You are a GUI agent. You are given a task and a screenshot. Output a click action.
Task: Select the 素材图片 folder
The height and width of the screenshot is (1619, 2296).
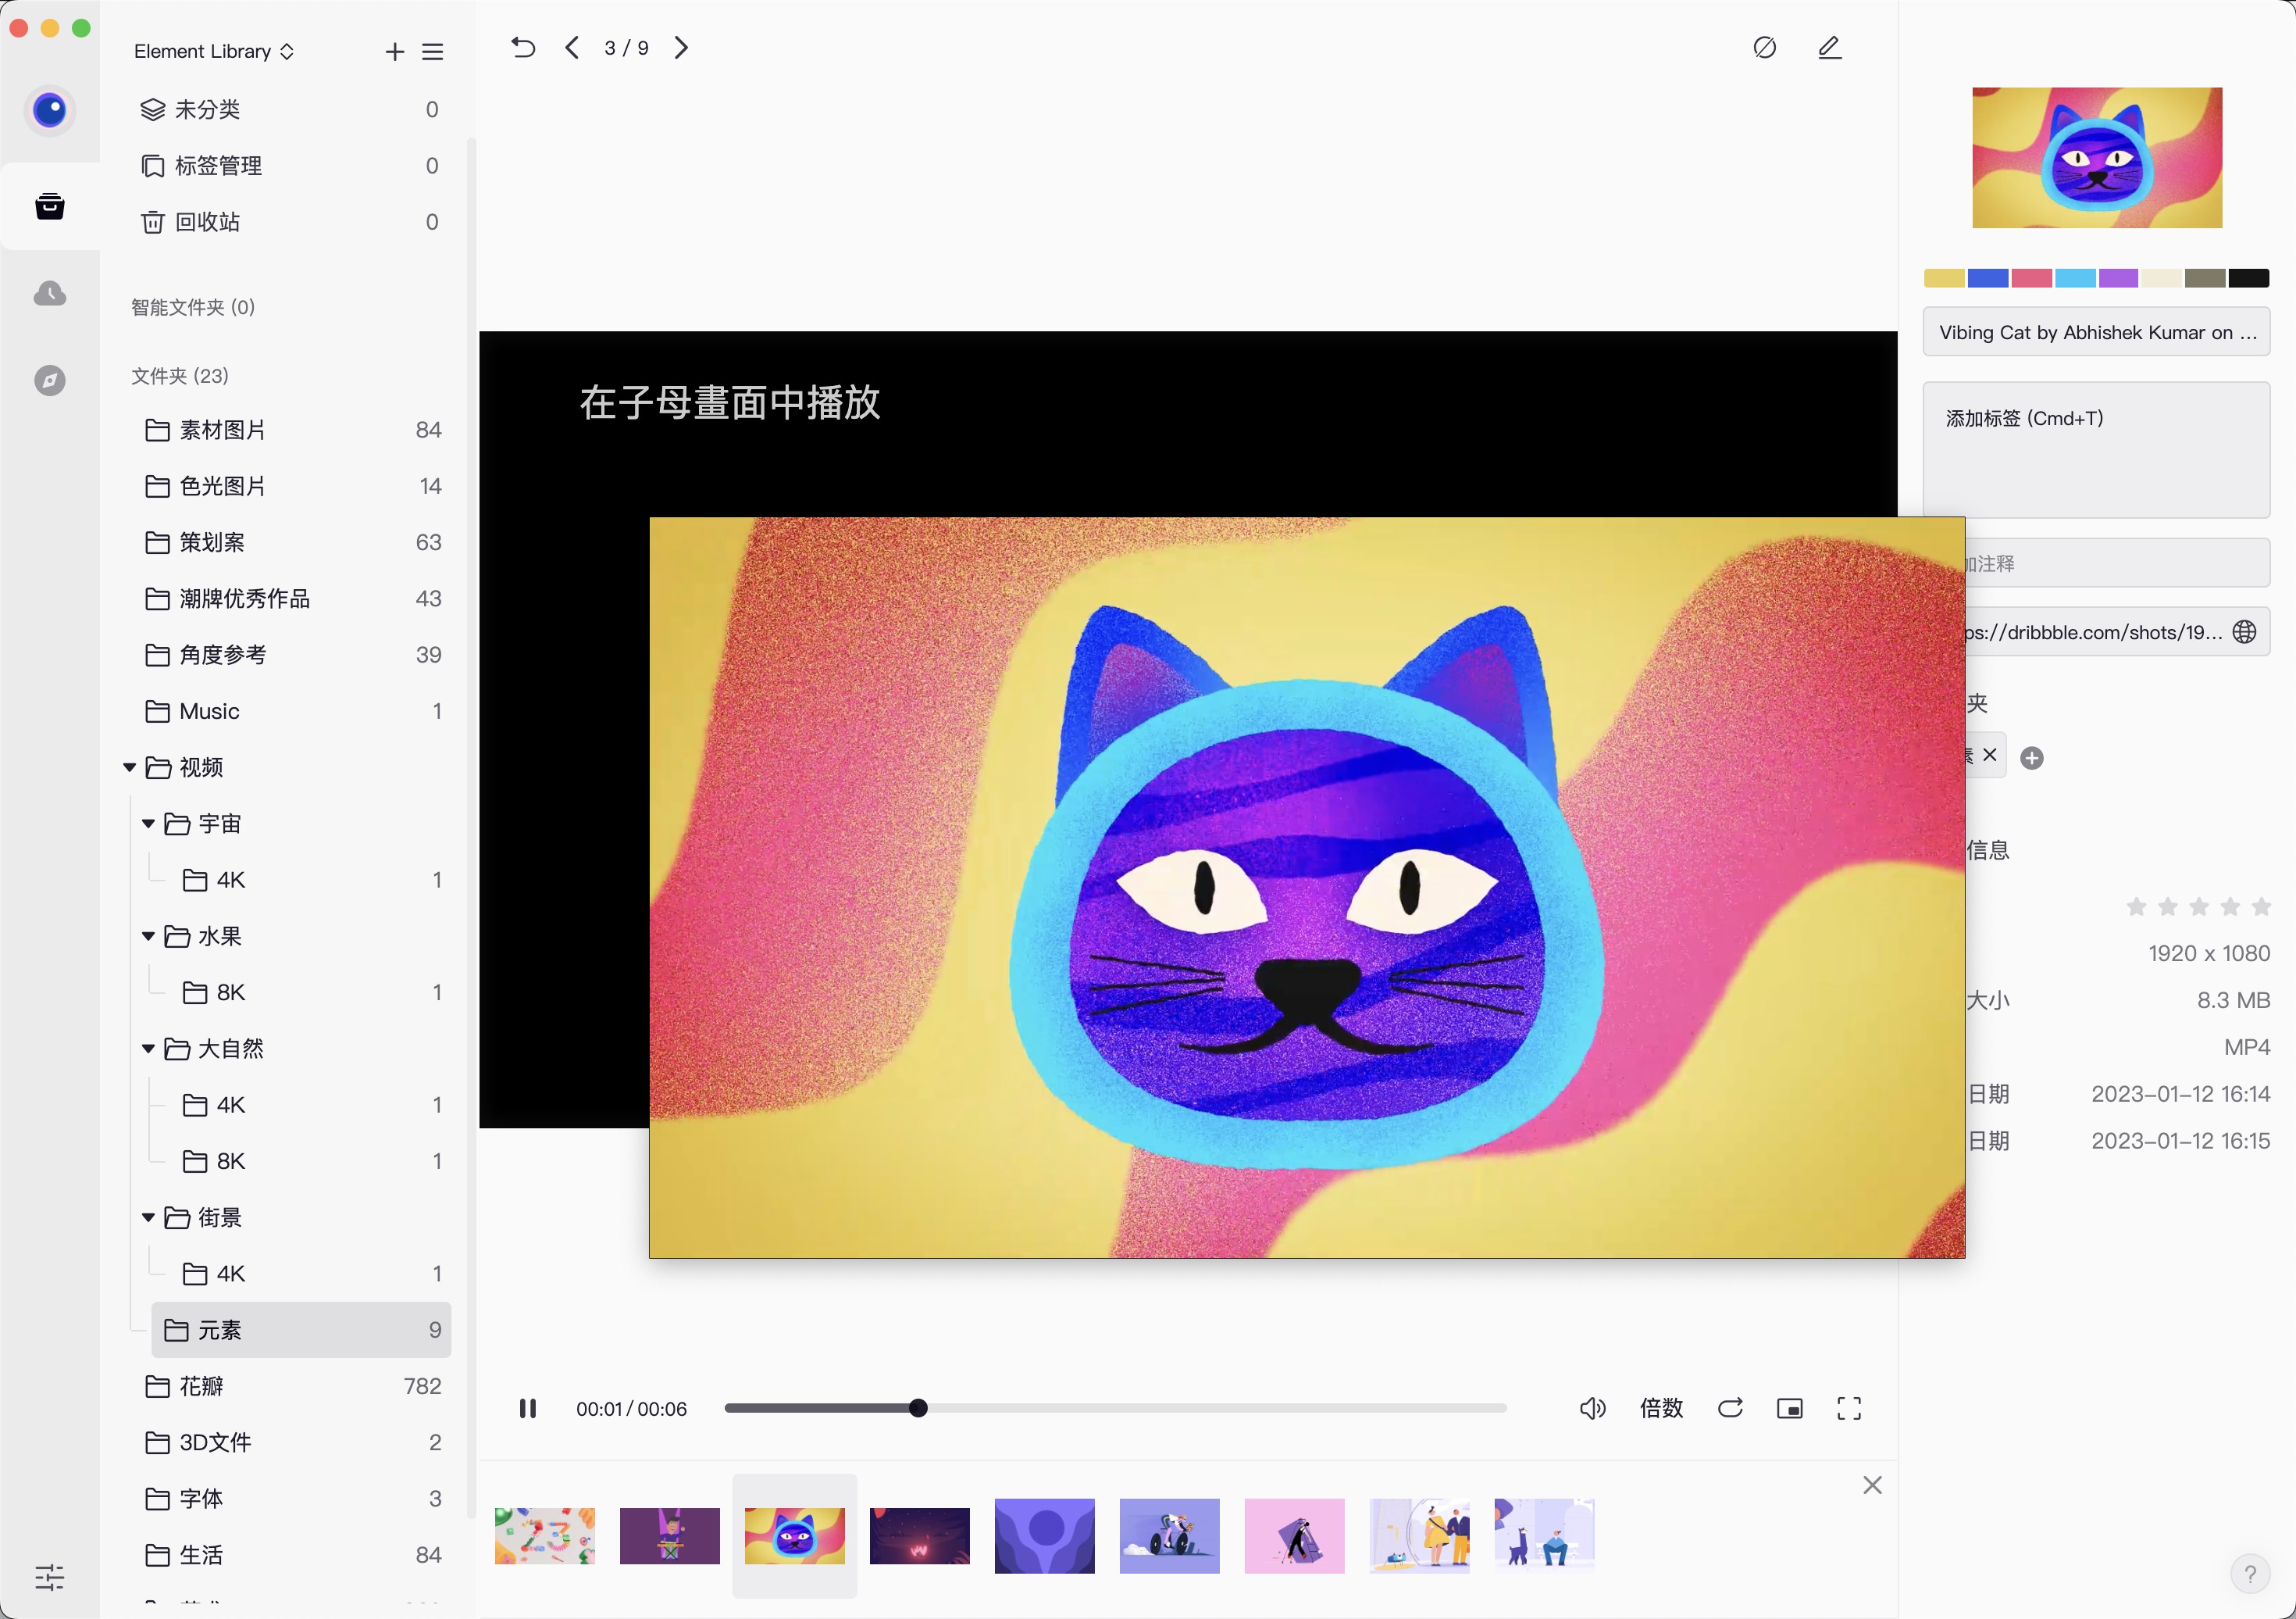pos(291,429)
